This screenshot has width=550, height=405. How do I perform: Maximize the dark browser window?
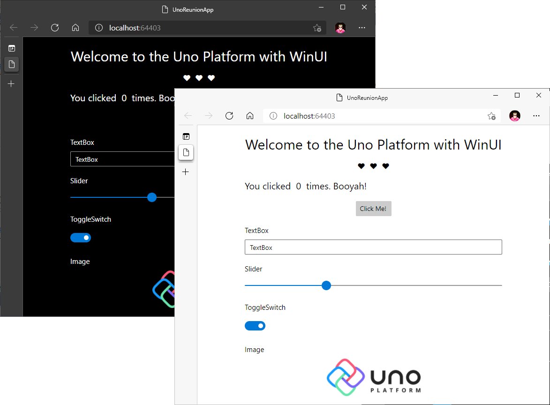coord(343,7)
